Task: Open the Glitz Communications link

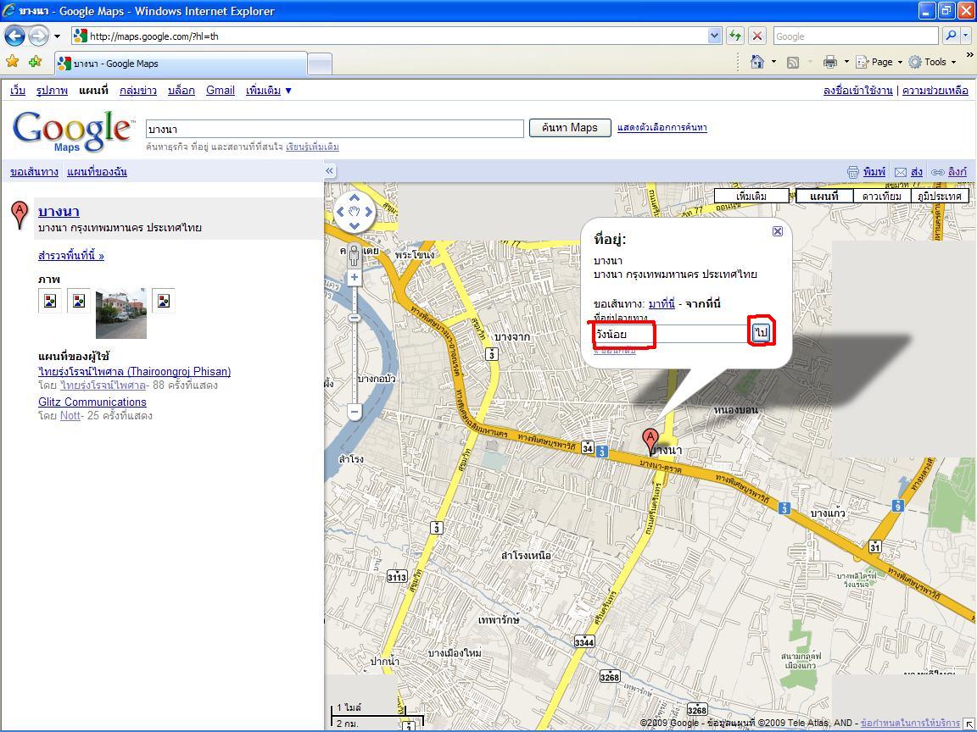Action: (92, 402)
